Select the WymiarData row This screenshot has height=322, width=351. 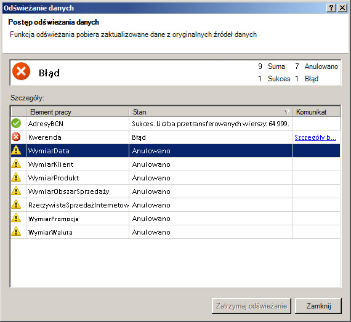click(175, 151)
